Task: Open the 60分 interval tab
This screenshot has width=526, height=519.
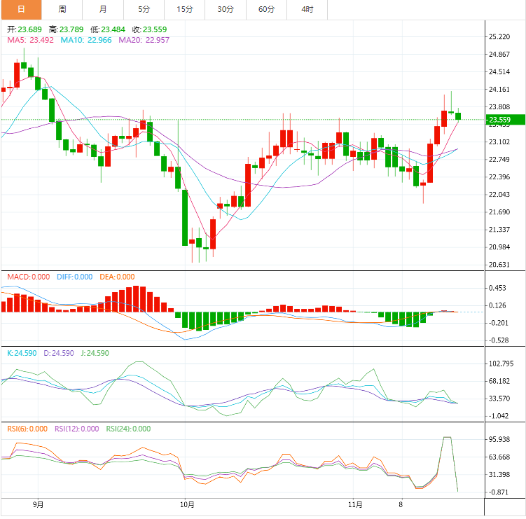Action: (x=267, y=9)
